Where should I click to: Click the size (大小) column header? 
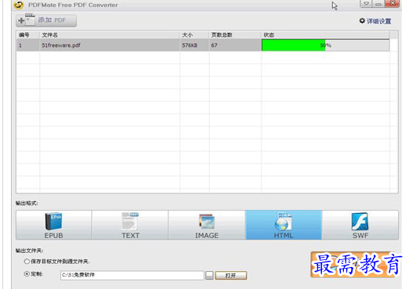[194, 34]
